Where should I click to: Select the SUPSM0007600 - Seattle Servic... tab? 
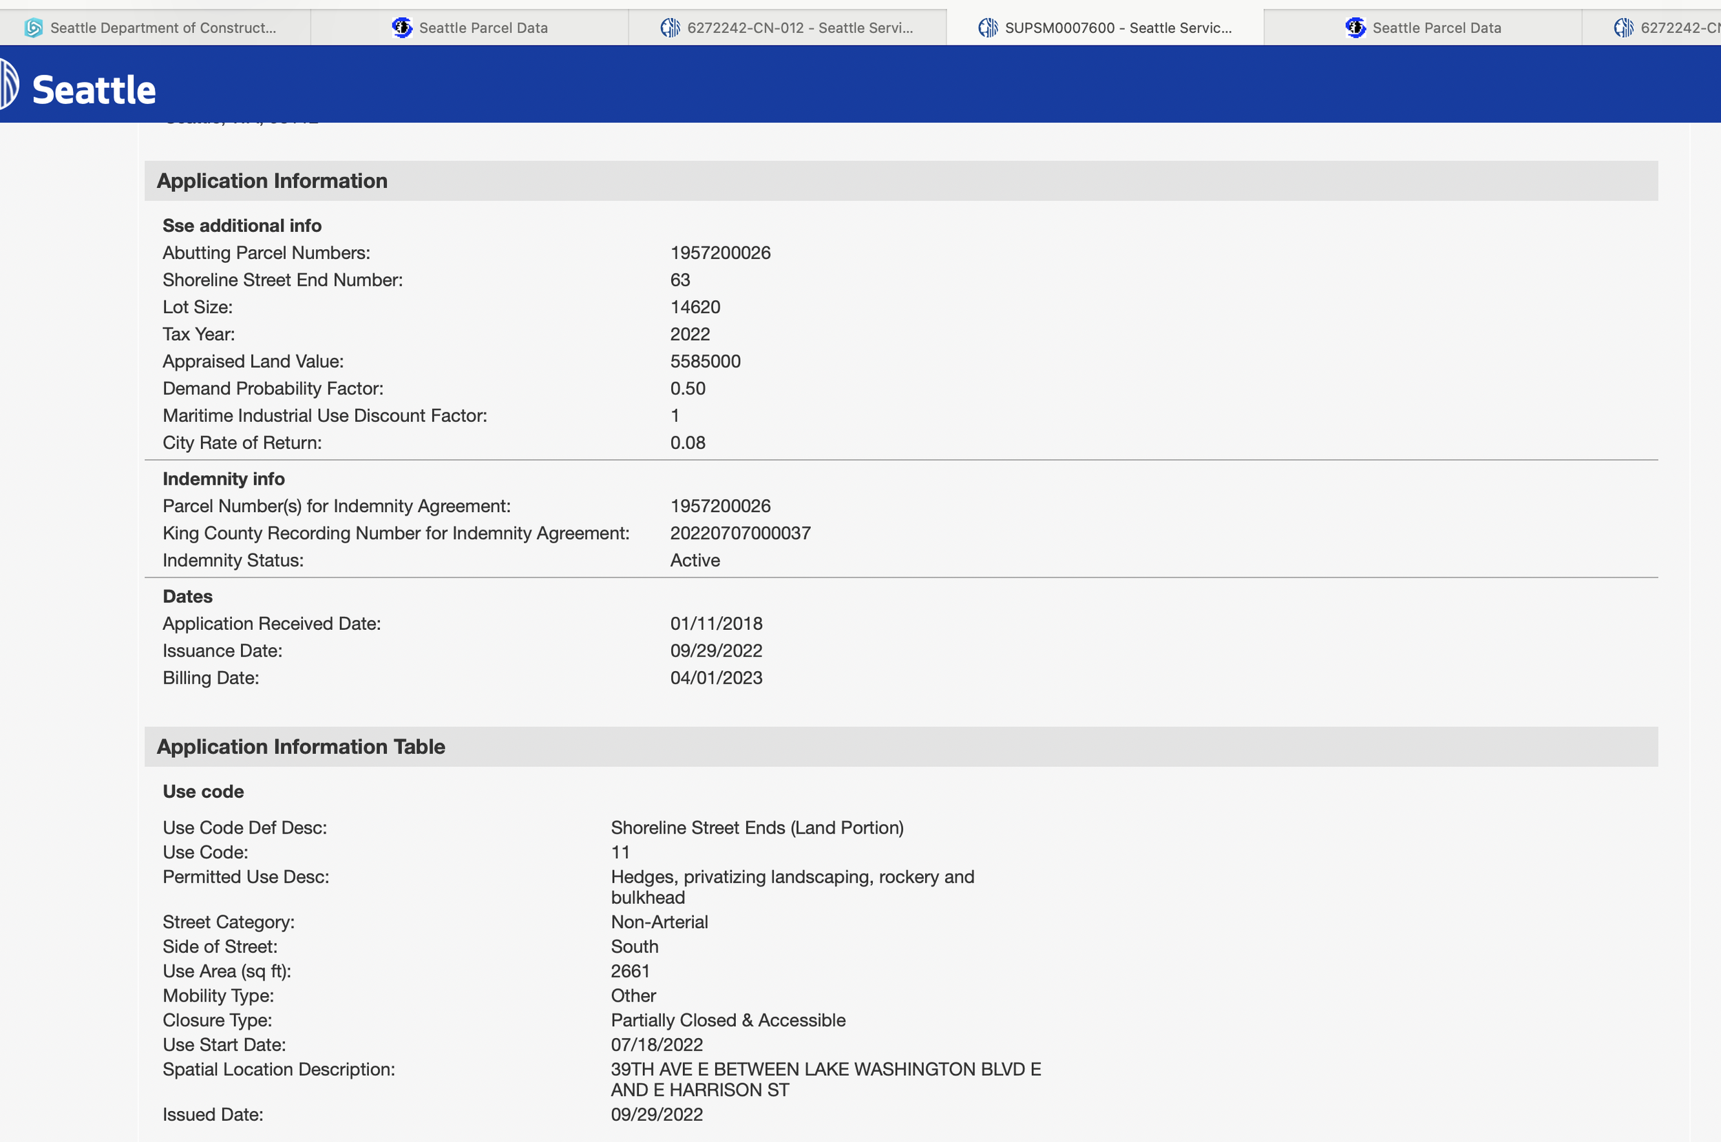tap(1117, 28)
